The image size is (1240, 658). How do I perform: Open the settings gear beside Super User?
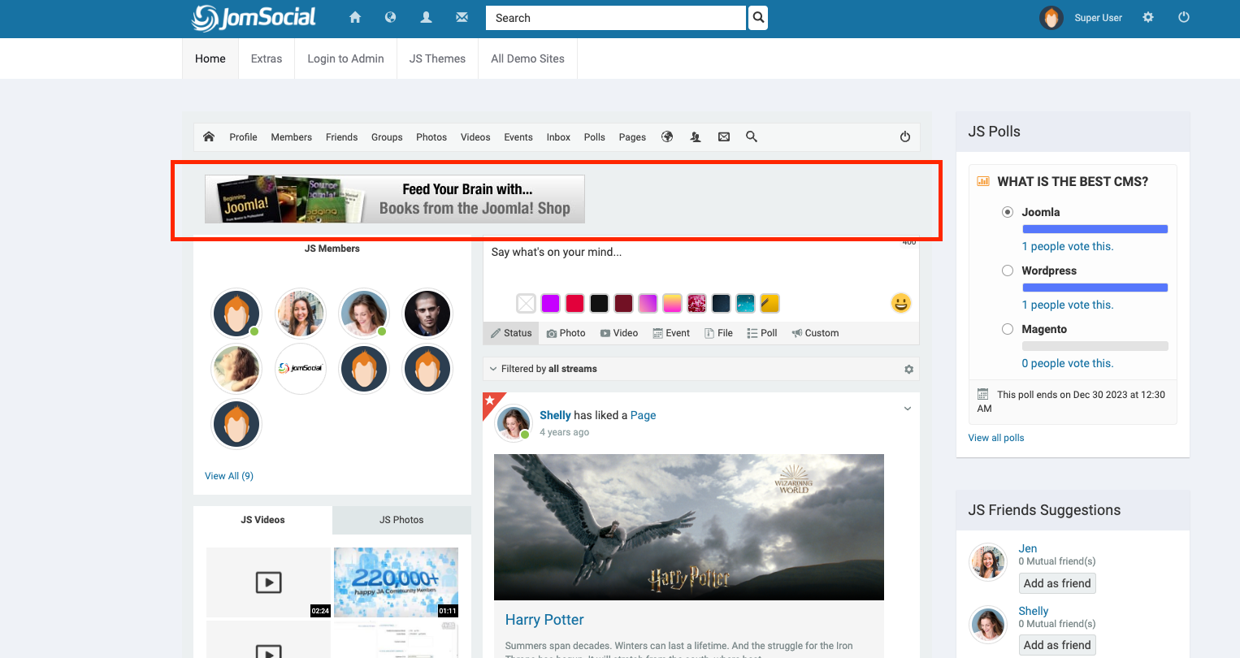point(1148,17)
